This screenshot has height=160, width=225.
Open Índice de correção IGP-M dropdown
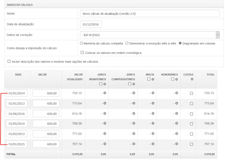(x=150, y=35)
